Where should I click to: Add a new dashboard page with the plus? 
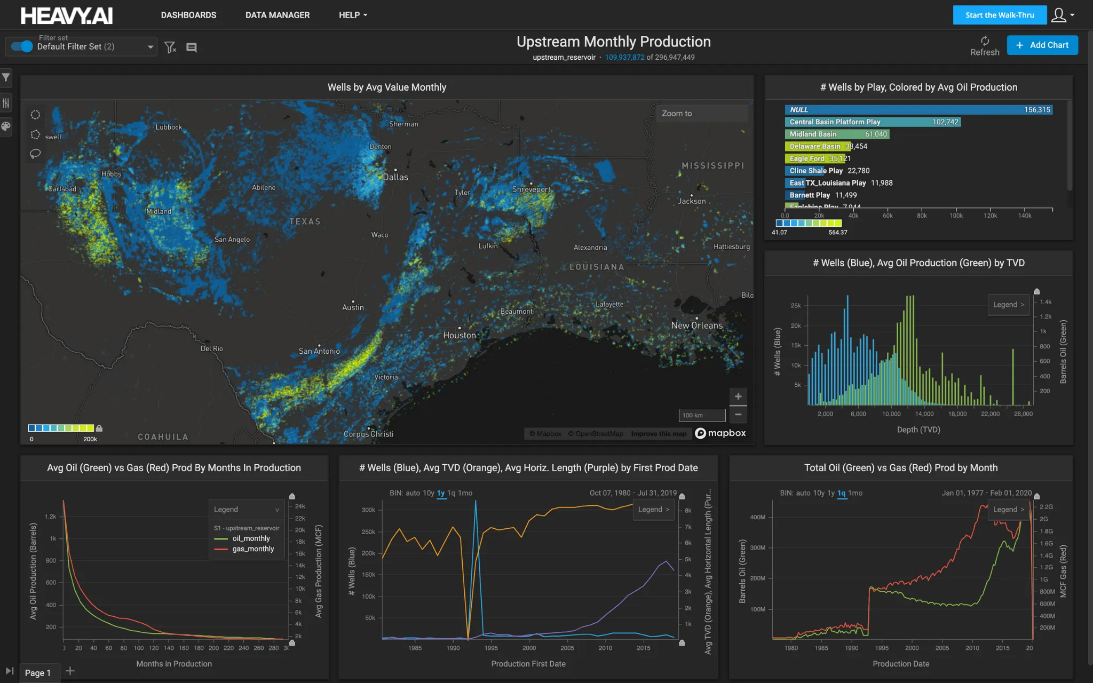point(70,671)
